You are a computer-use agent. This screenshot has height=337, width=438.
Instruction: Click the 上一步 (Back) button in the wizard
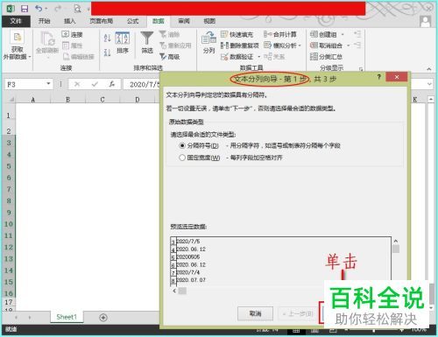298,314
